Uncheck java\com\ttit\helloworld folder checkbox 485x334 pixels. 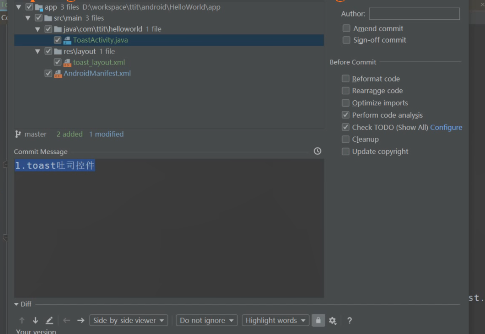click(48, 29)
